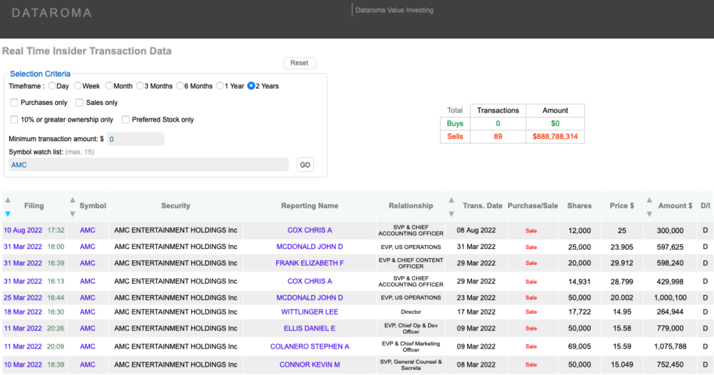Image resolution: width=714 pixels, height=375 pixels.
Task: Click the 1,000,100 amount cell
Action: point(670,297)
